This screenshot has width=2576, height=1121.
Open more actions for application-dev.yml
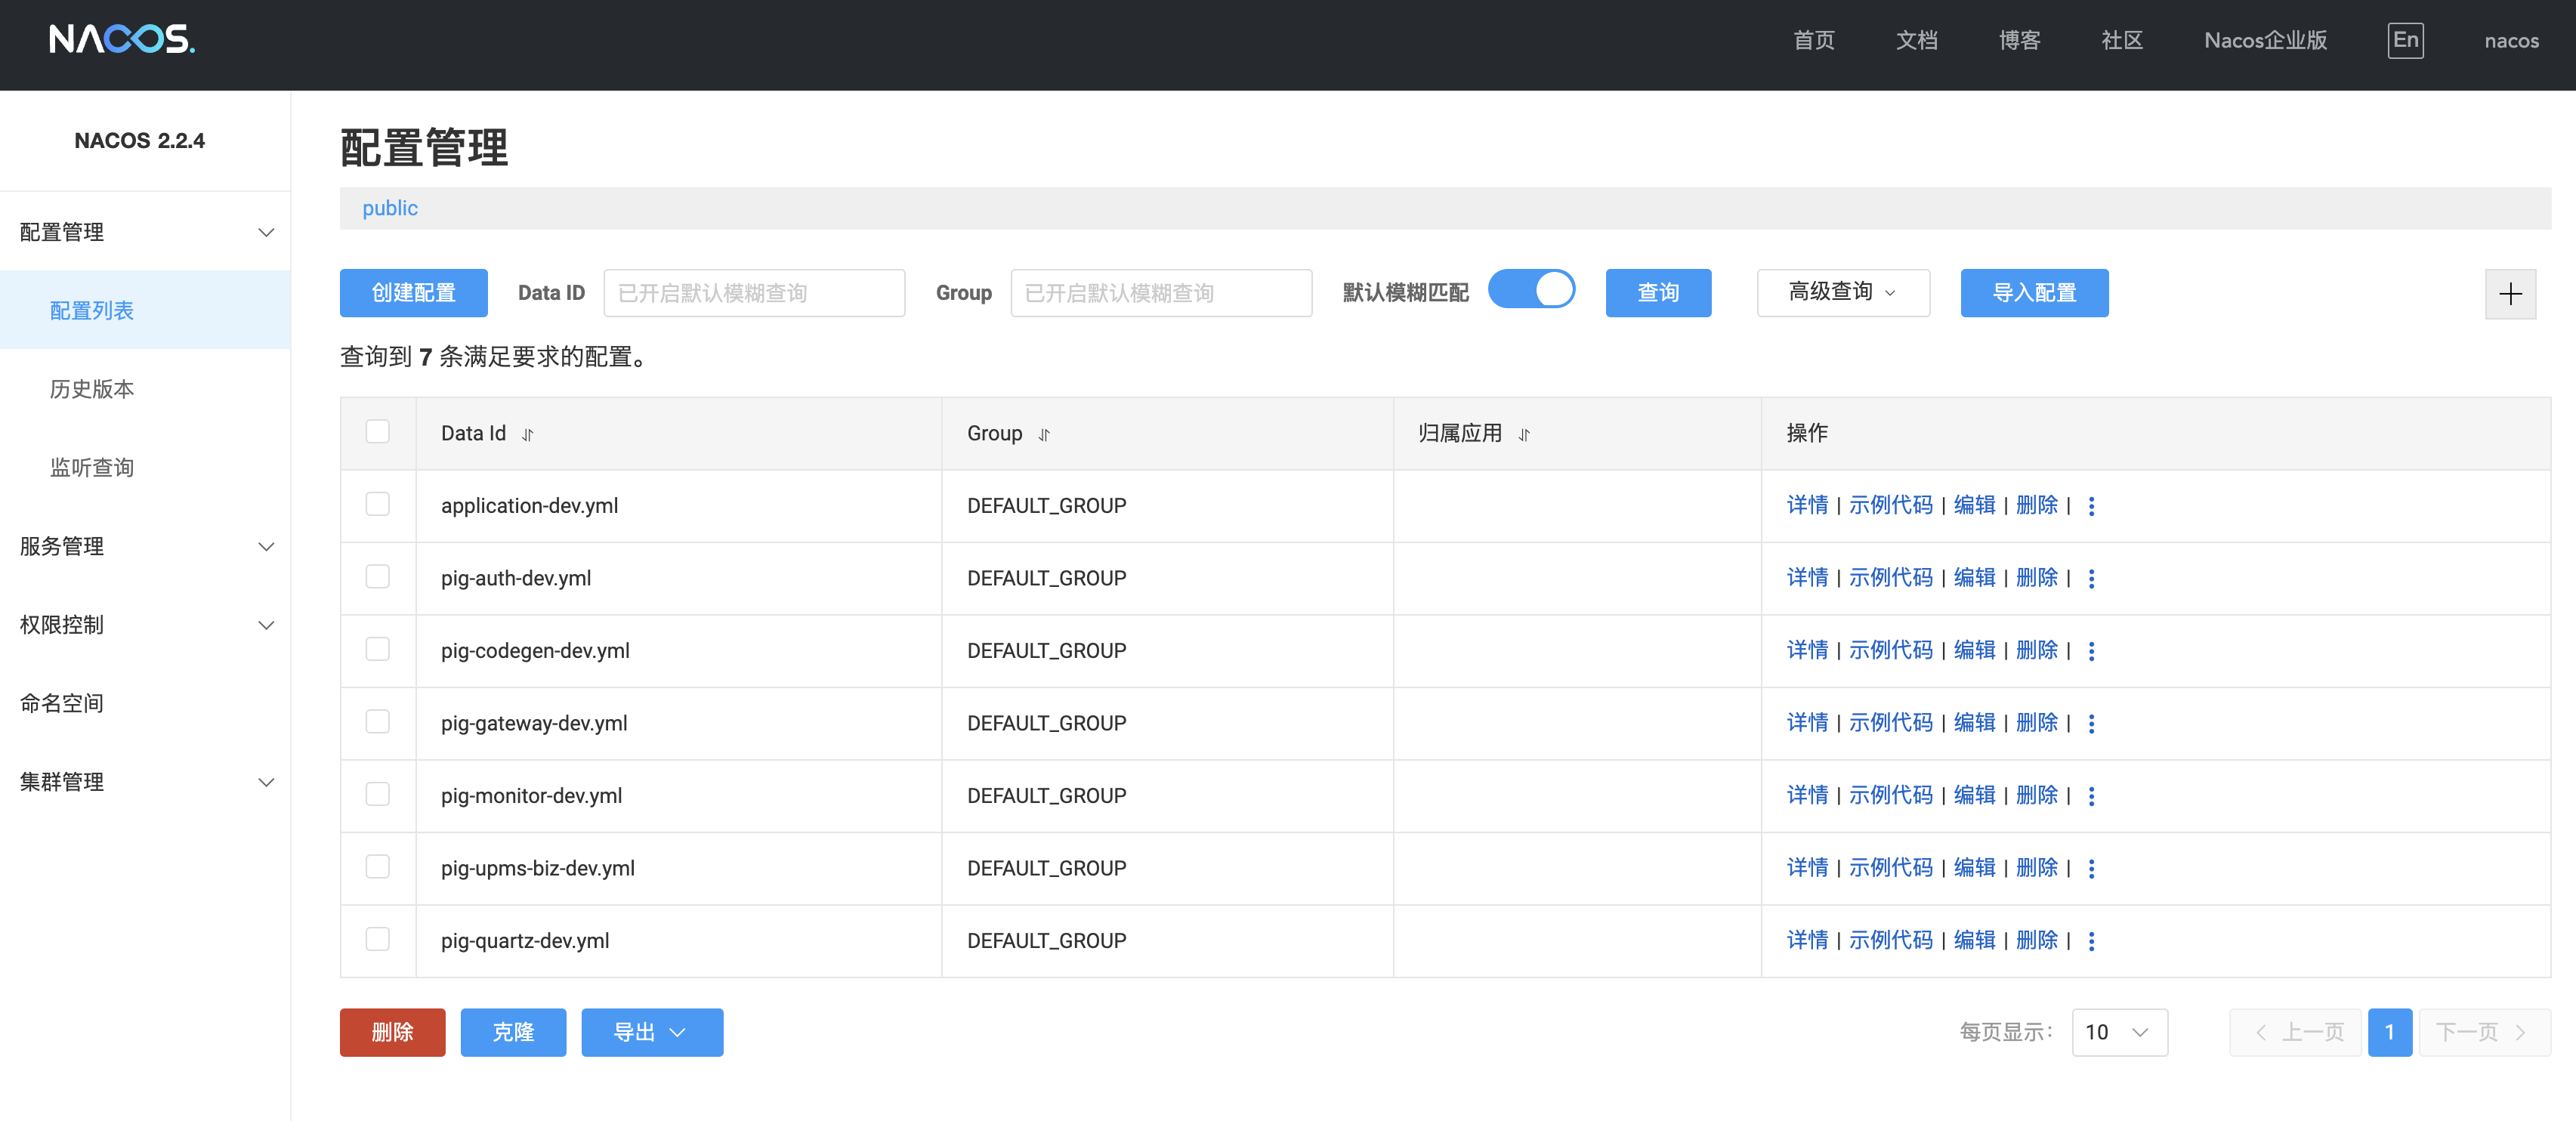[x=2091, y=506]
